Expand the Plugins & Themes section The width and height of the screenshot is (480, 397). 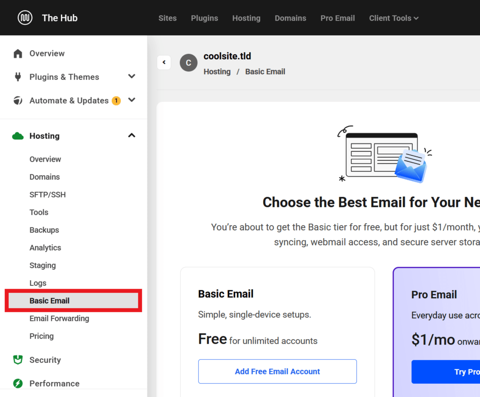132,76
